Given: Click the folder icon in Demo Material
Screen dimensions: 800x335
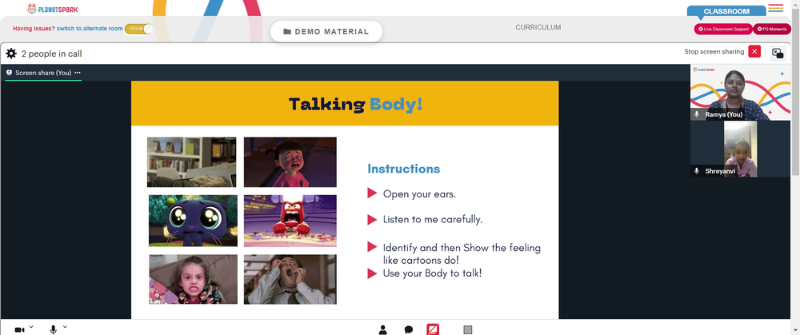Looking at the screenshot, I should 287,32.
